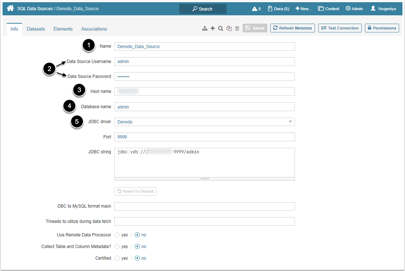Select no for Certified
This screenshot has width=405, height=271.
point(137,258)
